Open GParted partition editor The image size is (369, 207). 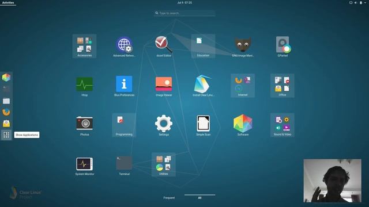[283, 46]
